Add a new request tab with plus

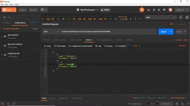point(135,19)
